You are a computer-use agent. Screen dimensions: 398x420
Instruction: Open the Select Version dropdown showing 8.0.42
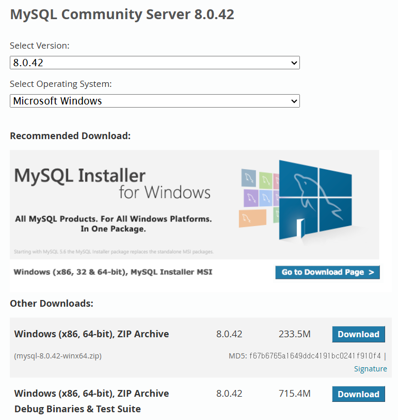click(155, 63)
